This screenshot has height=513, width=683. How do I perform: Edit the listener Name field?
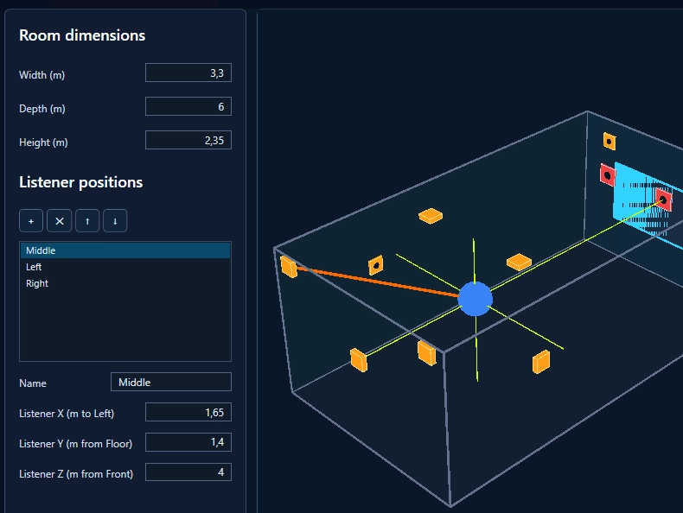(x=171, y=382)
